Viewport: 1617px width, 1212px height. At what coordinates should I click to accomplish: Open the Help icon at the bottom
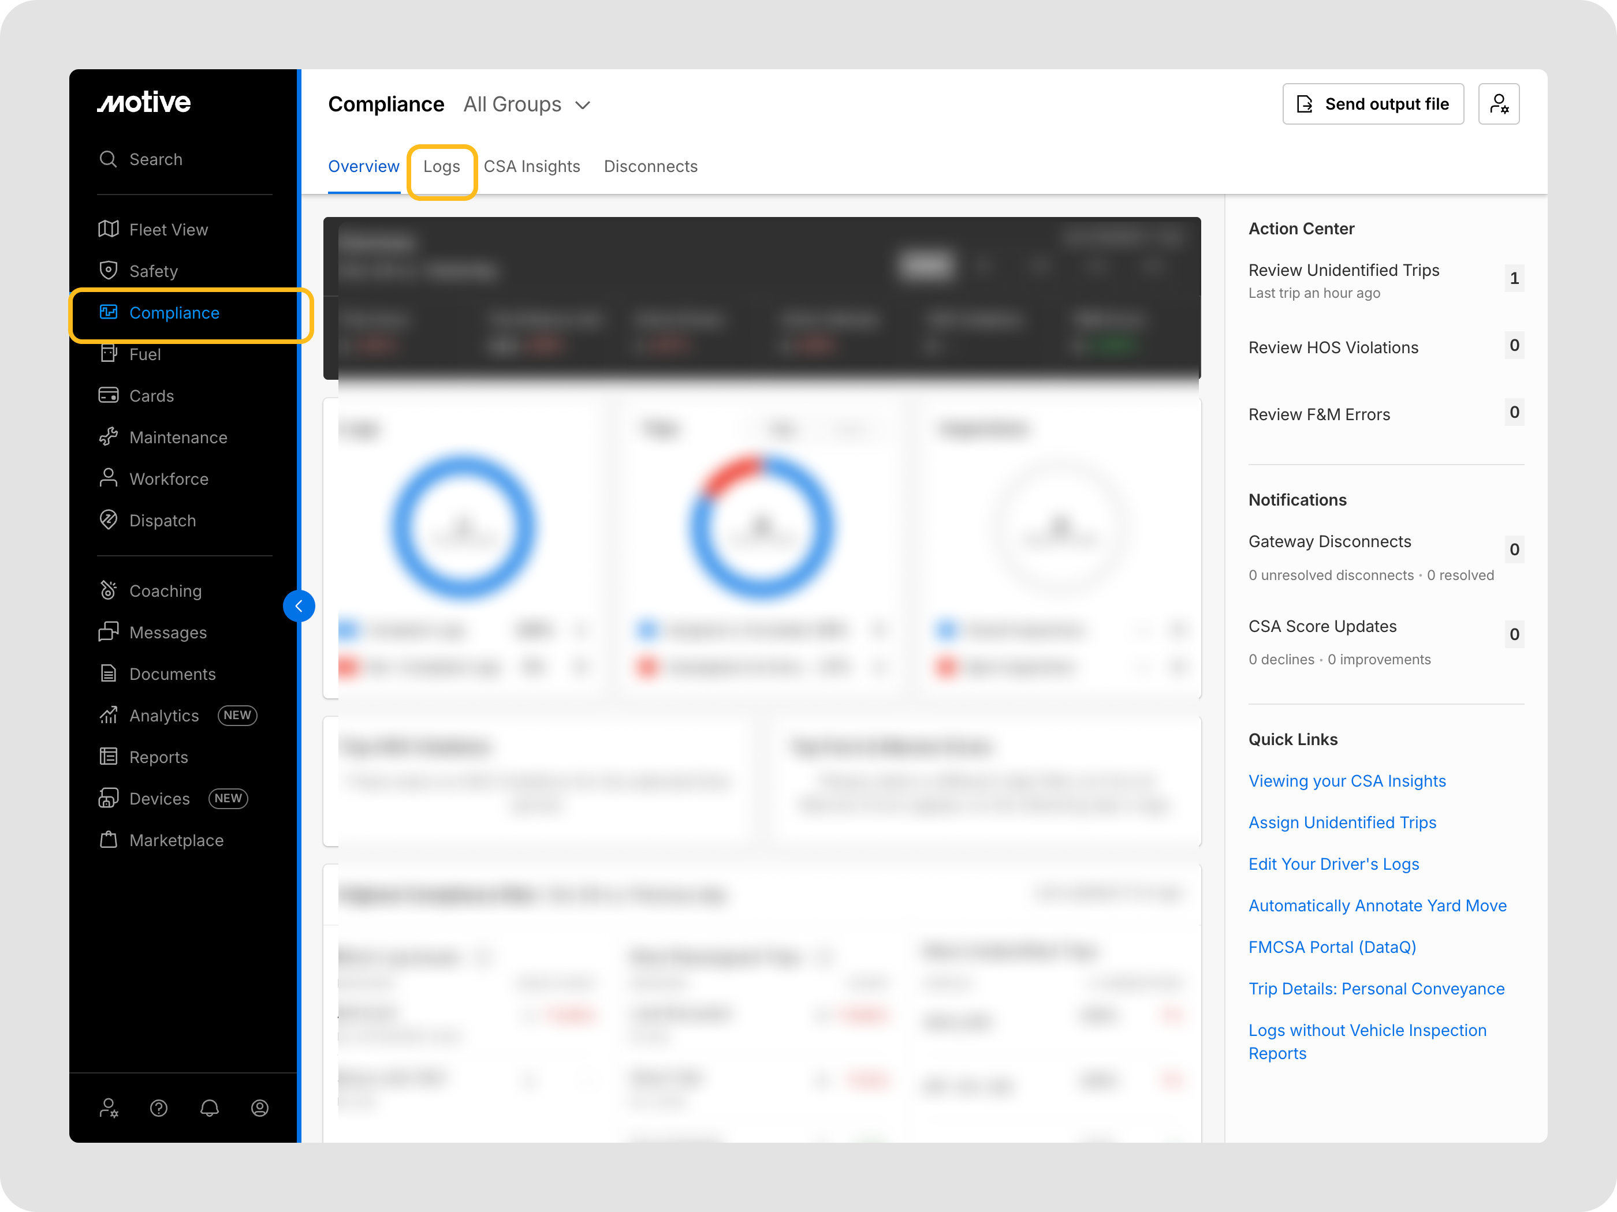[159, 1108]
